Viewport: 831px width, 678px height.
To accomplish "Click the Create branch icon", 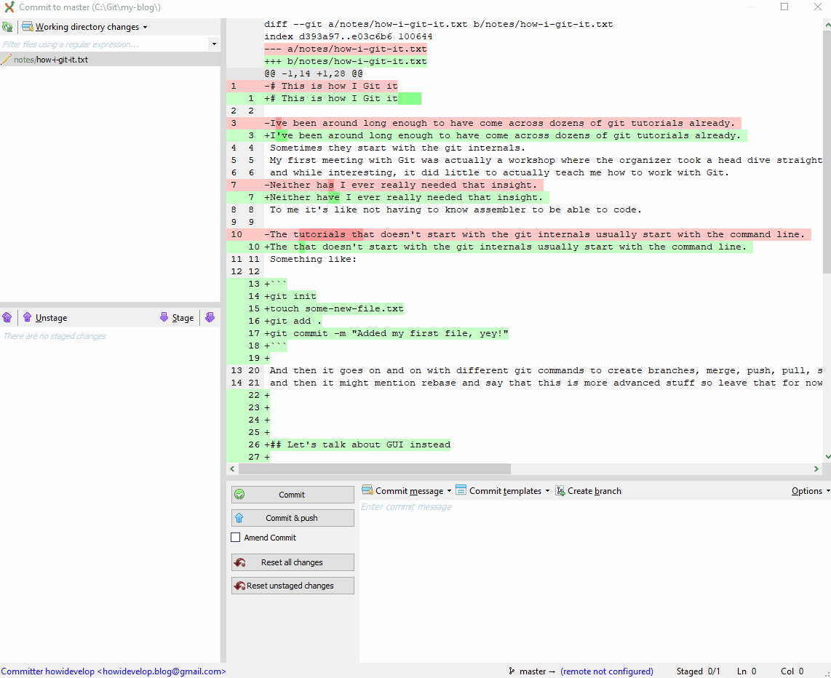I will (x=560, y=490).
